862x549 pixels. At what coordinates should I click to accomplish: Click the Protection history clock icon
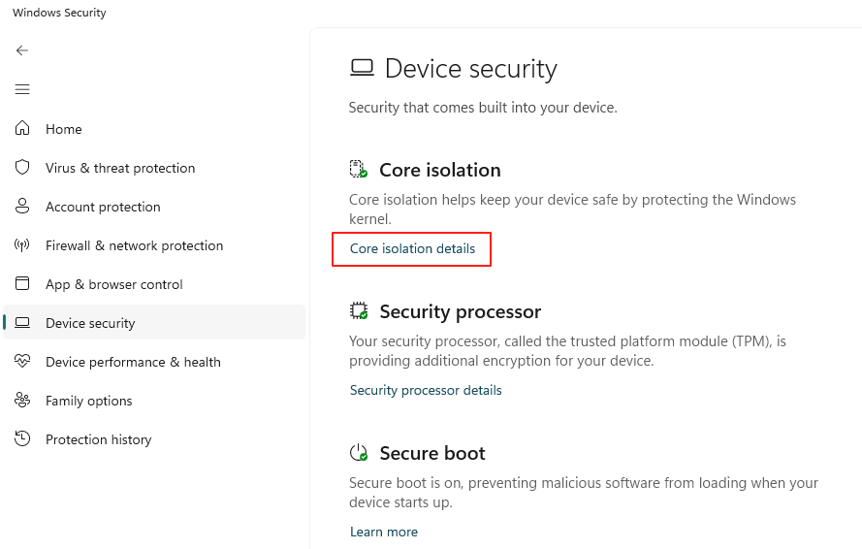(x=22, y=439)
